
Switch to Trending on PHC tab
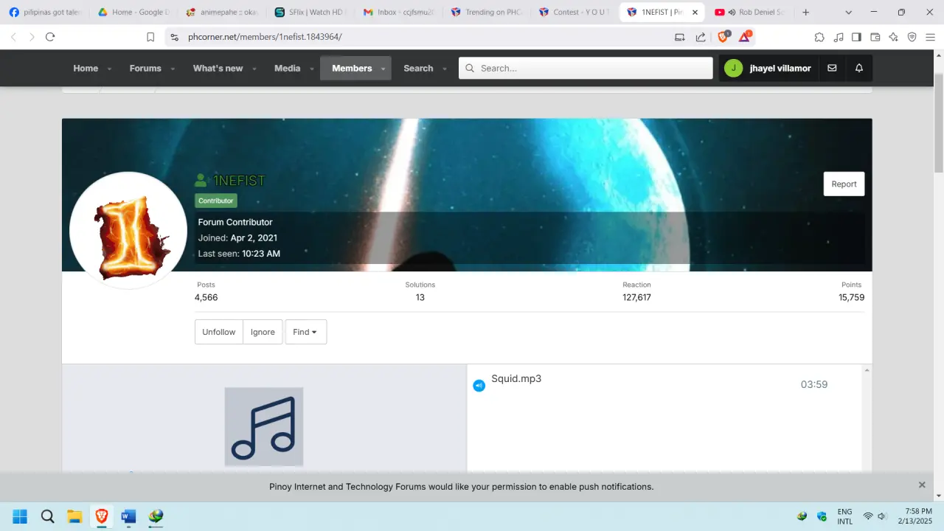[x=487, y=13]
